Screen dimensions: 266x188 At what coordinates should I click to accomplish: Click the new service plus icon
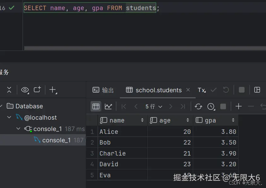(53, 90)
